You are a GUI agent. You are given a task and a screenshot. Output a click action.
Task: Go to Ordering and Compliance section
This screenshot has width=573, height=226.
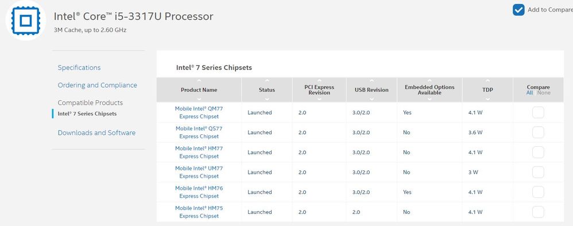coord(97,85)
